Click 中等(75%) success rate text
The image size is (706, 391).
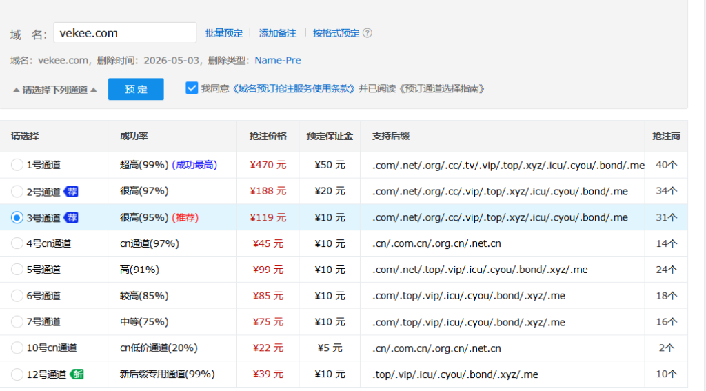(x=144, y=322)
